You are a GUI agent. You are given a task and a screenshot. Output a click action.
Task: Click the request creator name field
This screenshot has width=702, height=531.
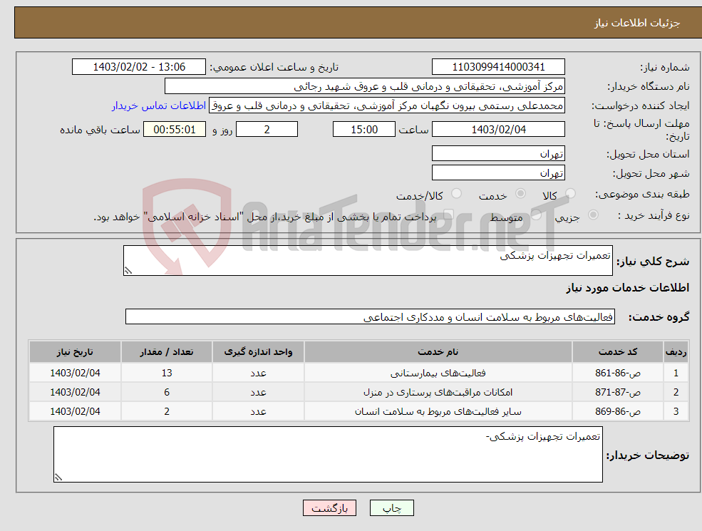(387, 105)
